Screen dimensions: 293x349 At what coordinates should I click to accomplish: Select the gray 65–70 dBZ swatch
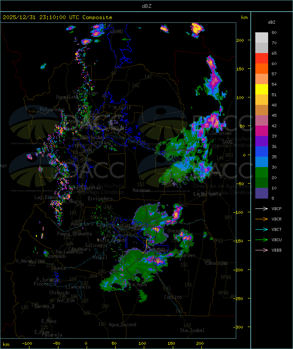pyautogui.click(x=262, y=48)
